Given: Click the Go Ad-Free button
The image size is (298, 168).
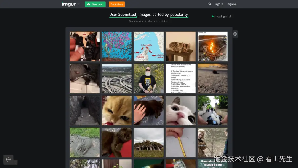Looking at the screenshot, I should pyautogui.click(x=117, y=4).
